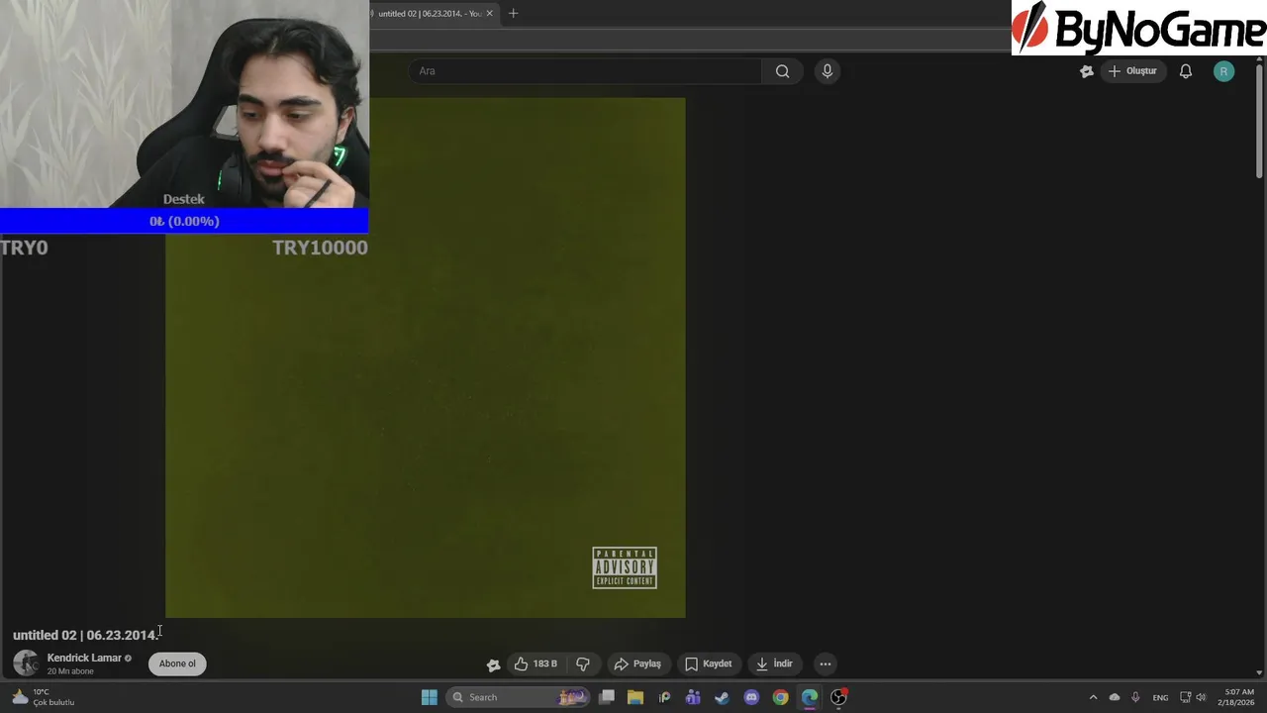1267x713 pixels.
Task: Switch the ENG input language
Action: pyautogui.click(x=1160, y=697)
